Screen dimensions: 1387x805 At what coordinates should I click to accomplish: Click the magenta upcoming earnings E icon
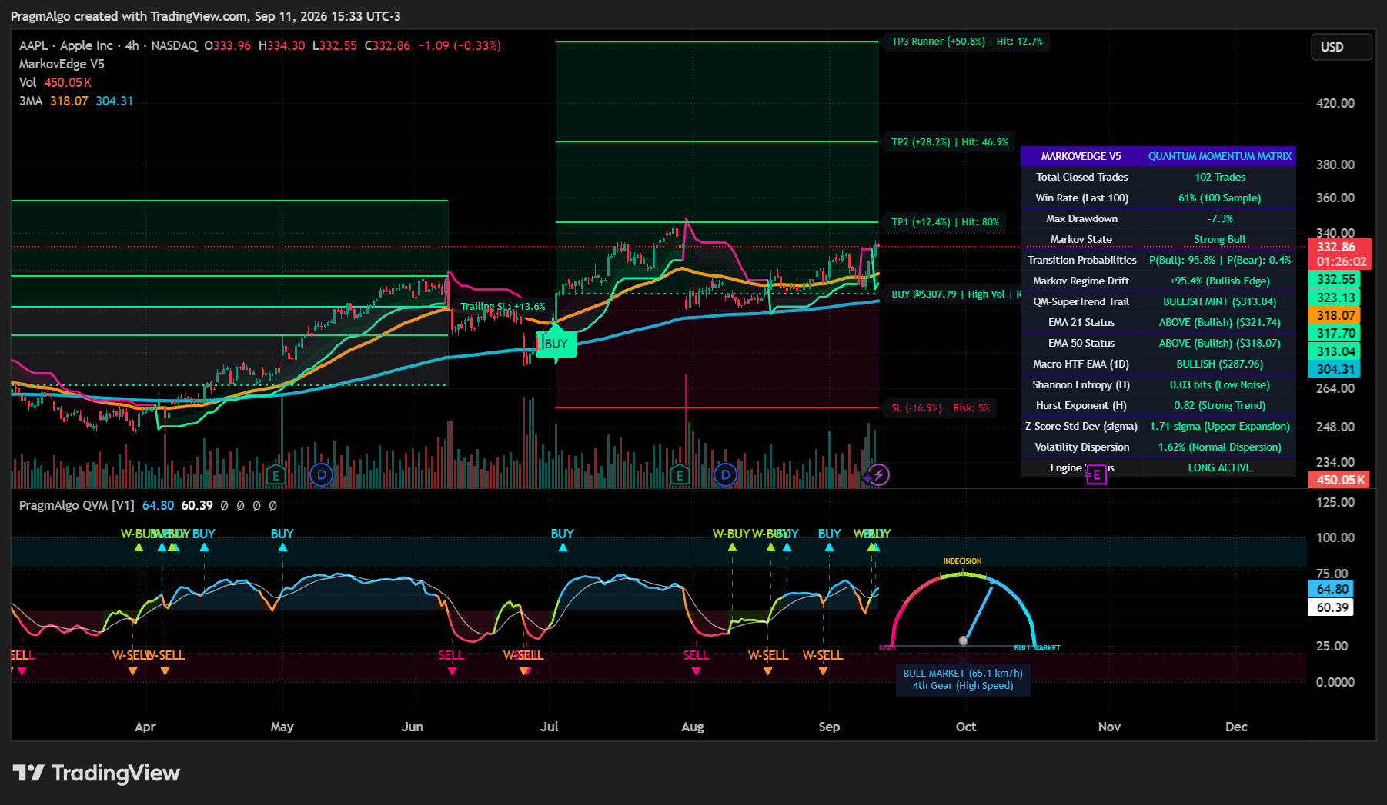(1096, 475)
